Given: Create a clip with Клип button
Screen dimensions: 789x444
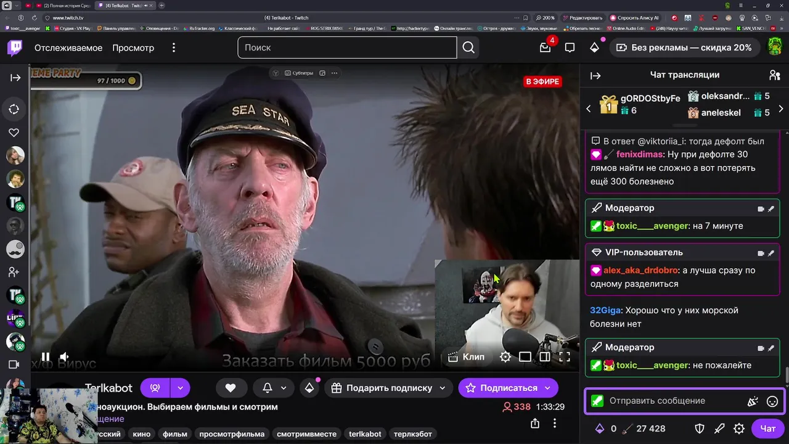Looking at the screenshot, I should click(x=467, y=356).
